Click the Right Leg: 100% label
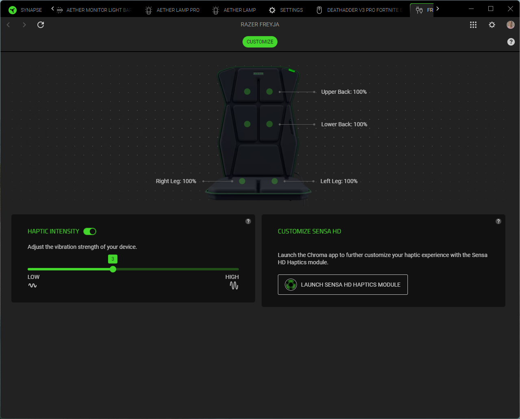520x419 pixels. coord(176,181)
